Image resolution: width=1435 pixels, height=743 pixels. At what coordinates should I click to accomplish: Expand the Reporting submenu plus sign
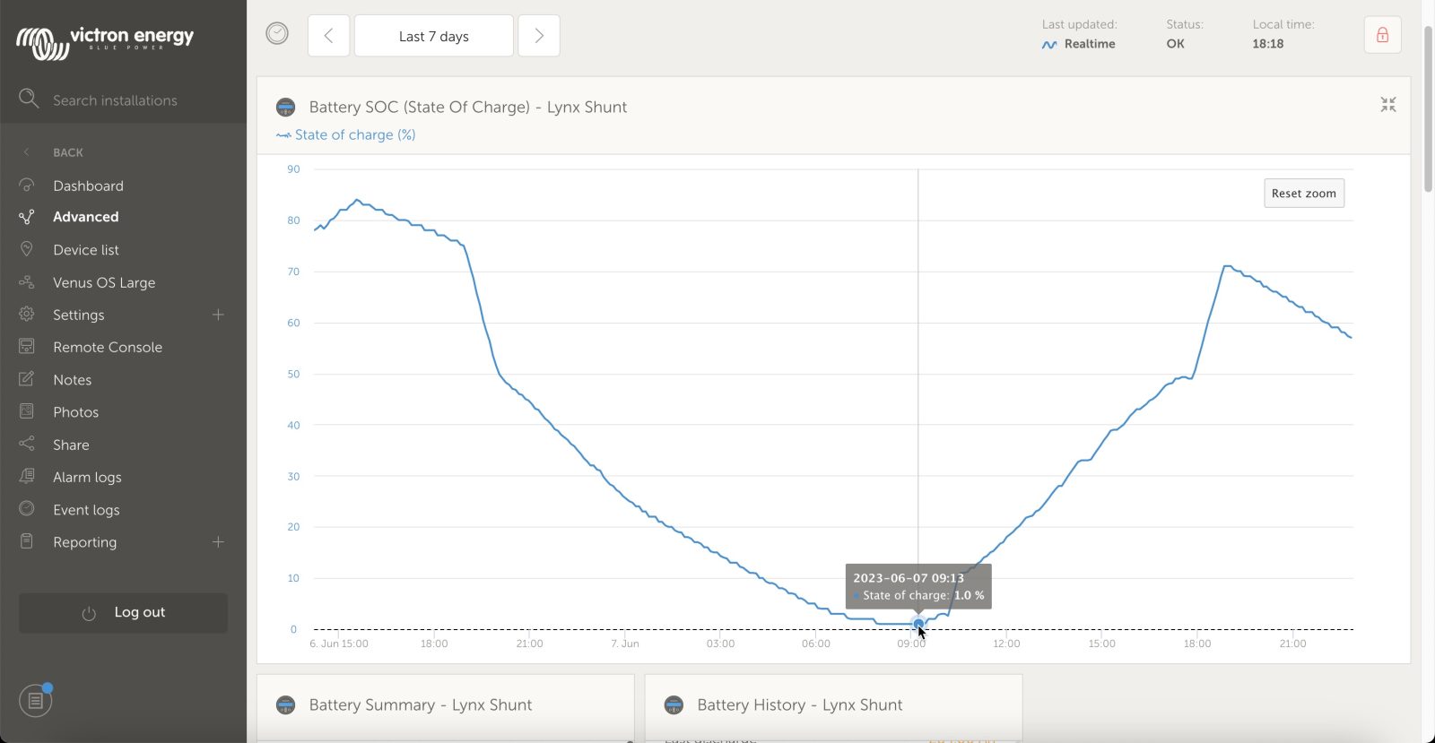tap(218, 542)
